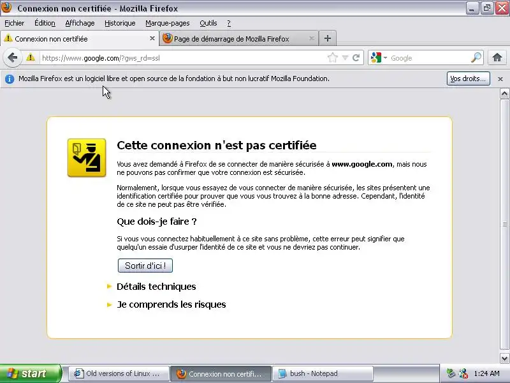Image resolution: width=510 pixels, height=383 pixels.
Task: Switch to bush - Notepad taskbar window
Action: coord(323,373)
